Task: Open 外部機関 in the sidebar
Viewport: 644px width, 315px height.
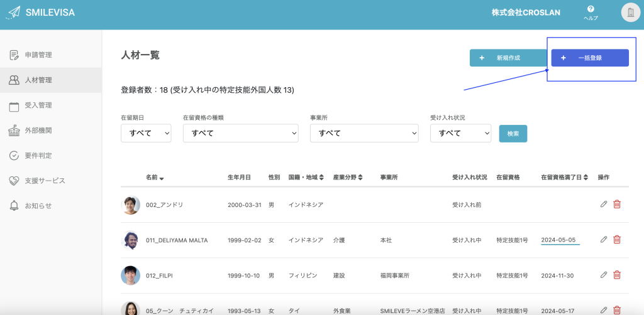Action: (51, 131)
